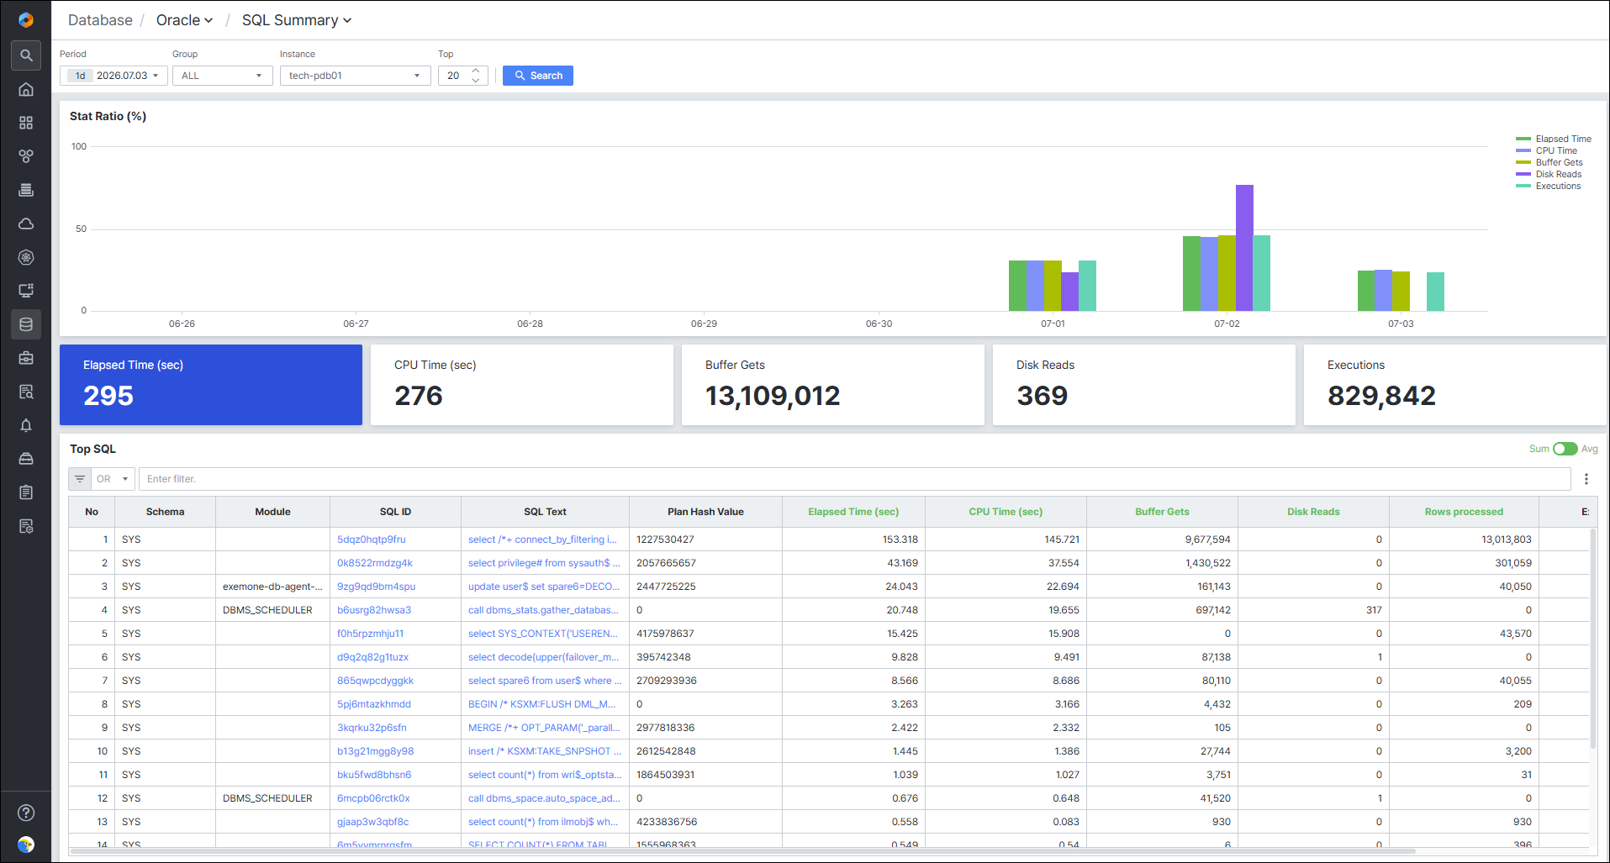Click the filter list icon beside OR
The height and width of the screenshot is (863, 1610).
(80, 479)
